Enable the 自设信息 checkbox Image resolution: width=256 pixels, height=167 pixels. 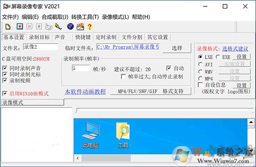coord(200,85)
